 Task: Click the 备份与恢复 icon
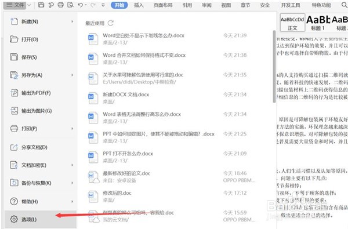click(x=14, y=183)
